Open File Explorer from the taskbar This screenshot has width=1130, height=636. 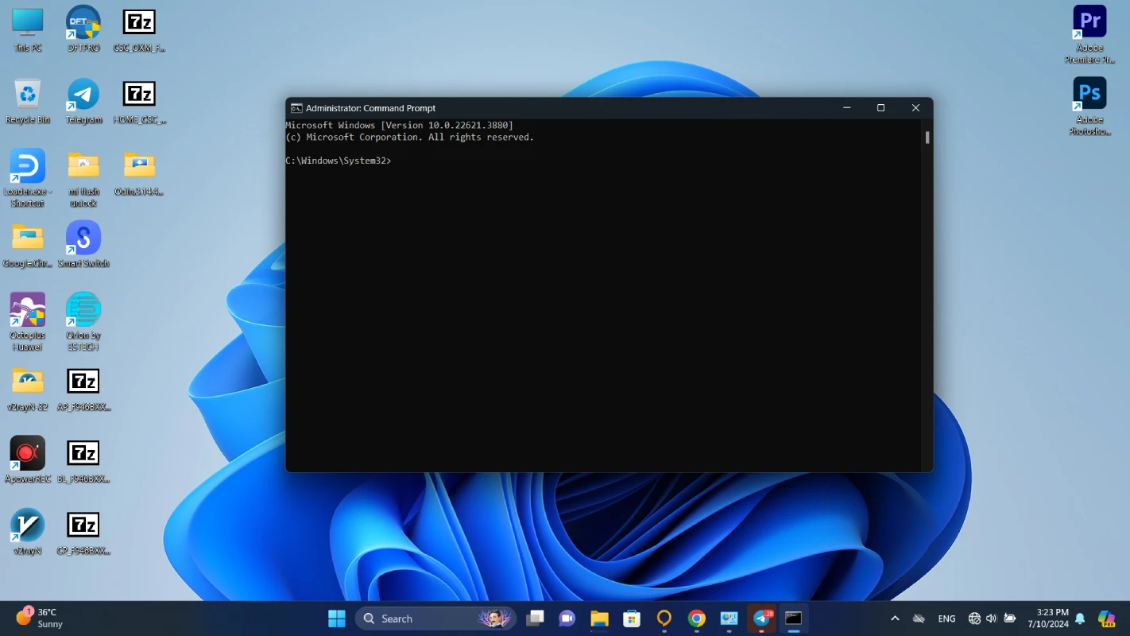coord(599,619)
